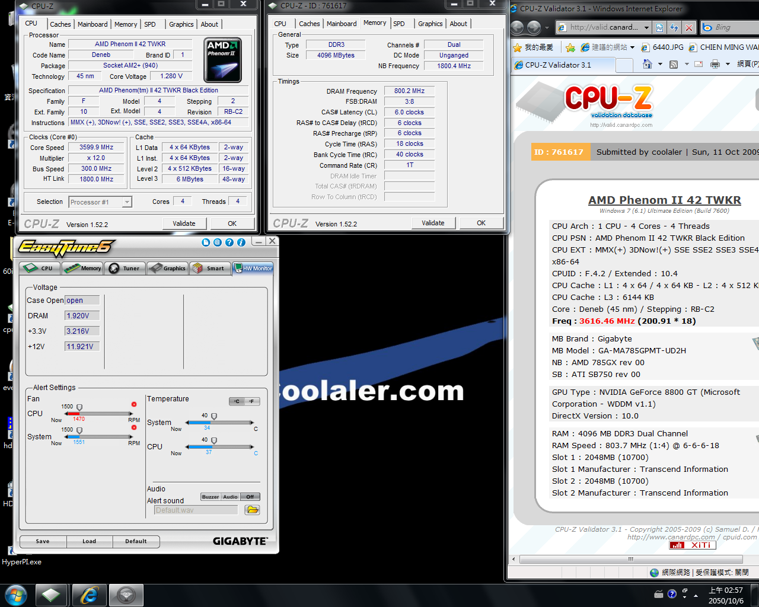
Task: Launch Internet Explorer from the taskbar
Action: pos(89,594)
